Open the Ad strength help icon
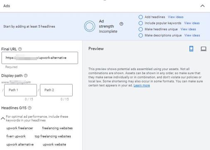Viewport: 210px width, 150px height. (121, 24)
